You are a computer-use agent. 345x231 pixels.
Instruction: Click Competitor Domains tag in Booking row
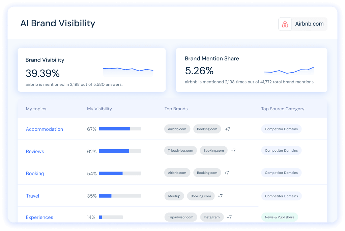281,172
